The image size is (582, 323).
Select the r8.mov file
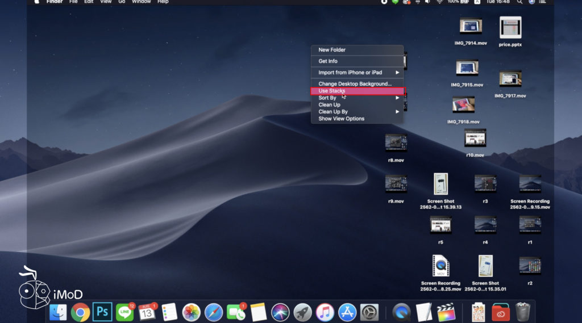pos(396,143)
